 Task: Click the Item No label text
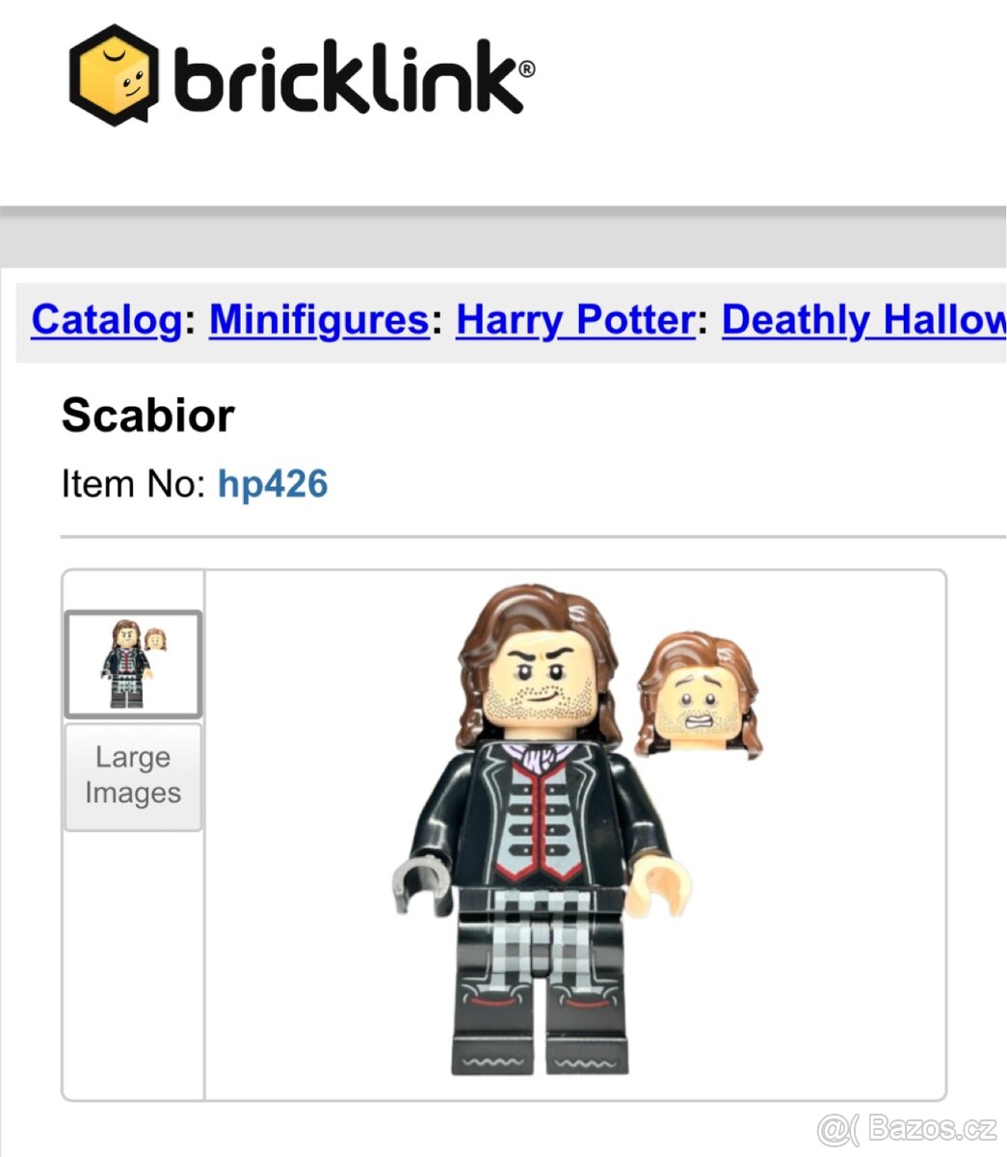coord(133,483)
